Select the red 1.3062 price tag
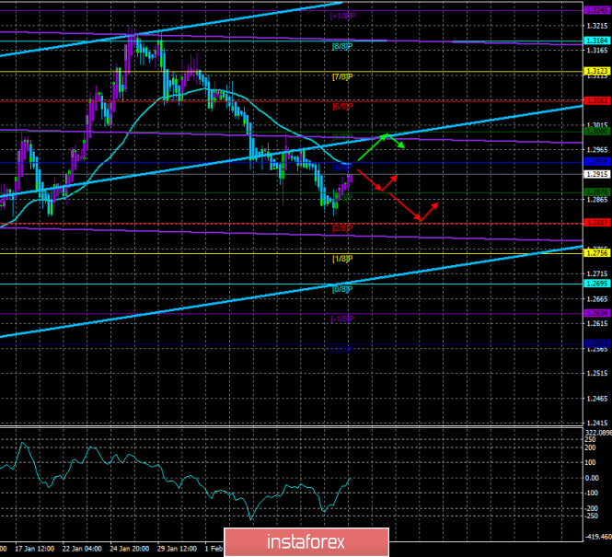 (x=596, y=101)
